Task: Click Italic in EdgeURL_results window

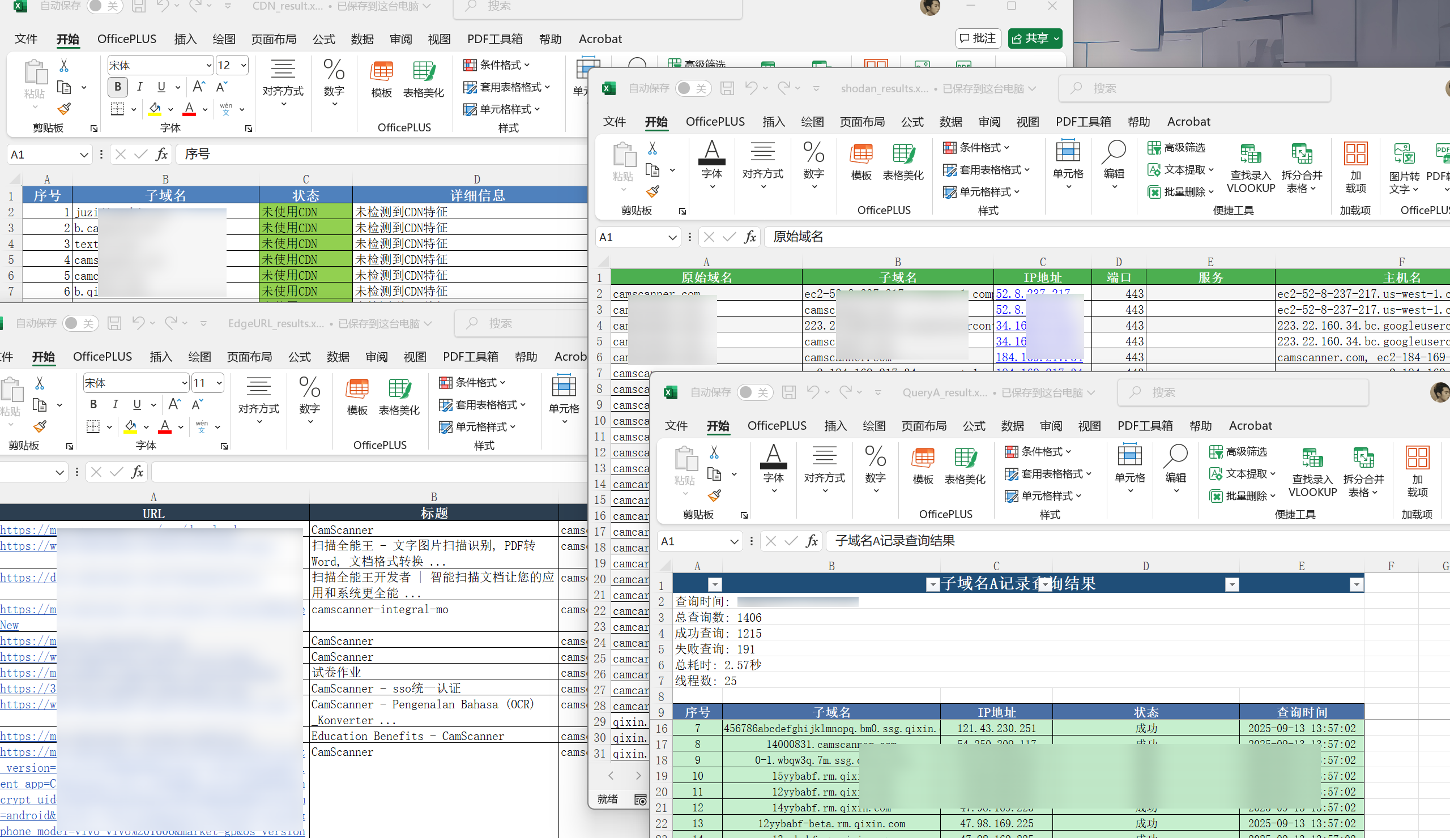Action: [x=116, y=404]
